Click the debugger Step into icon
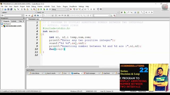 [80, 9]
